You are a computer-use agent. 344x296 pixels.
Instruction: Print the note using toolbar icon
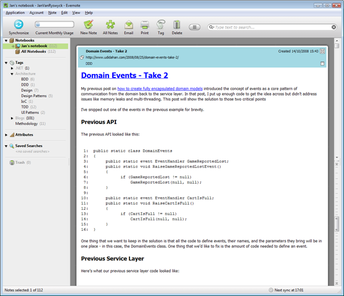145,25
